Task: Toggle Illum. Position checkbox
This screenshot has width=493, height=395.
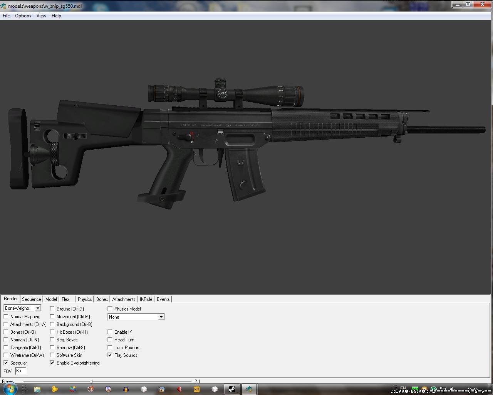Action: pos(110,348)
